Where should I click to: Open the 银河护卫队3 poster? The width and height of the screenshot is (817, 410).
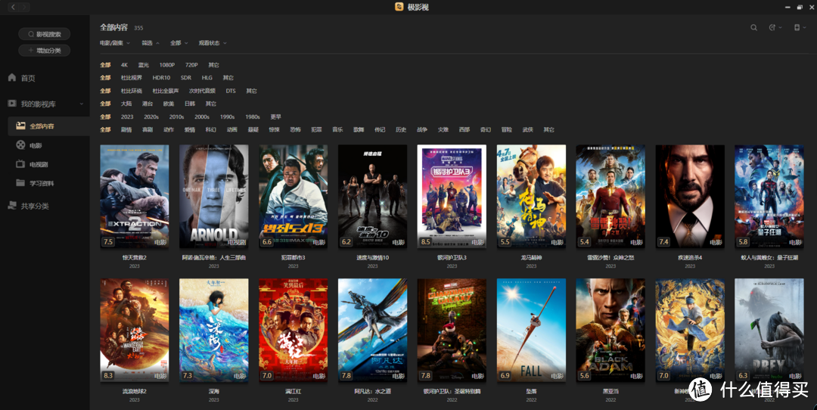[452, 197]
